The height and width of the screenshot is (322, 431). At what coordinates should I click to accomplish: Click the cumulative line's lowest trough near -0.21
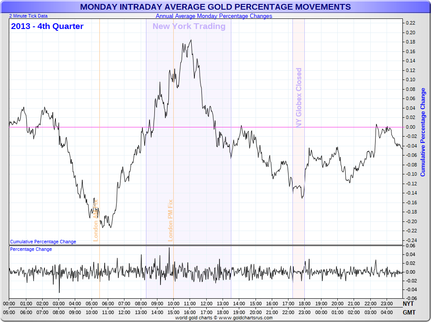[x=111, y=227]
